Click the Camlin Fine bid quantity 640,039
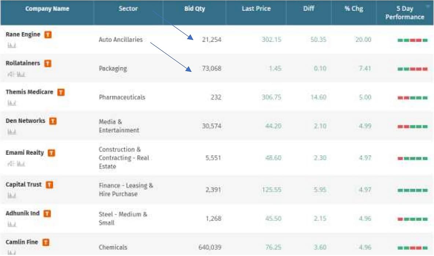 click(x=210, y=248)
